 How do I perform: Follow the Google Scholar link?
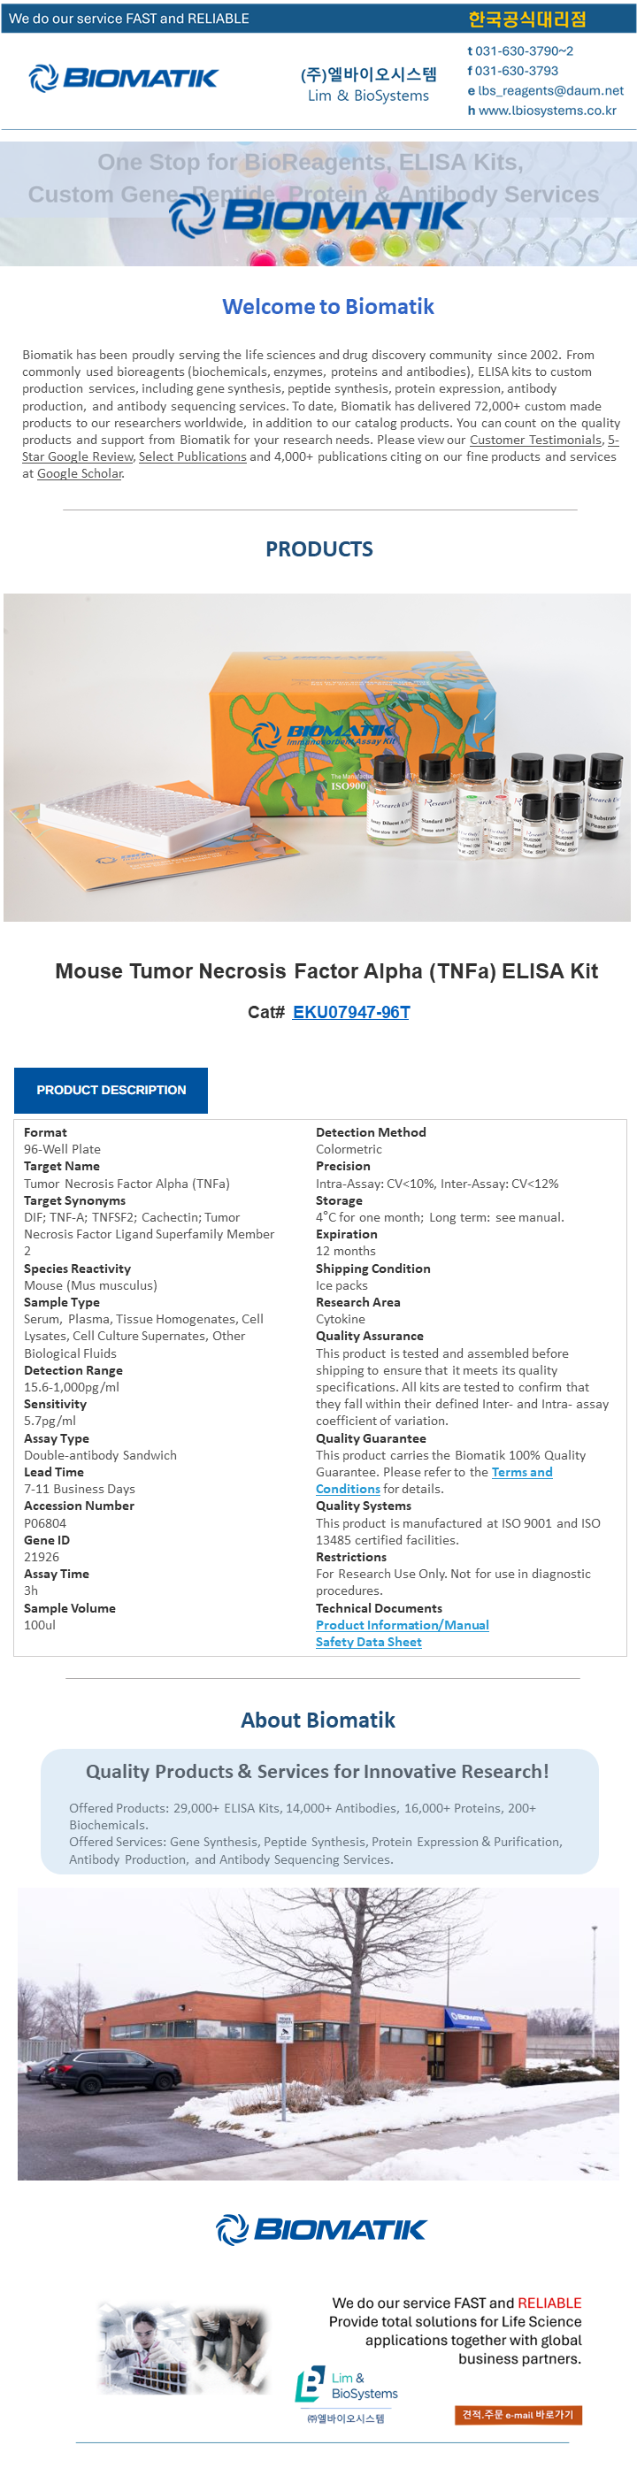(80, 473)
